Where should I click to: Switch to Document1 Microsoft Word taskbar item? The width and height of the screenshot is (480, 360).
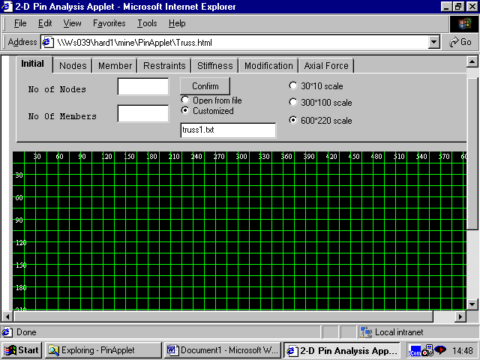point(222,350)
